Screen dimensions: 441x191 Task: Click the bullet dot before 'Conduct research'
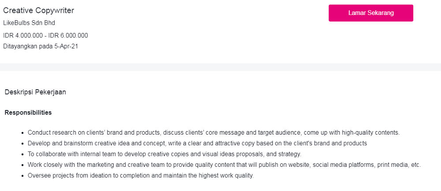pyautogui.click(x=22, y=132)
